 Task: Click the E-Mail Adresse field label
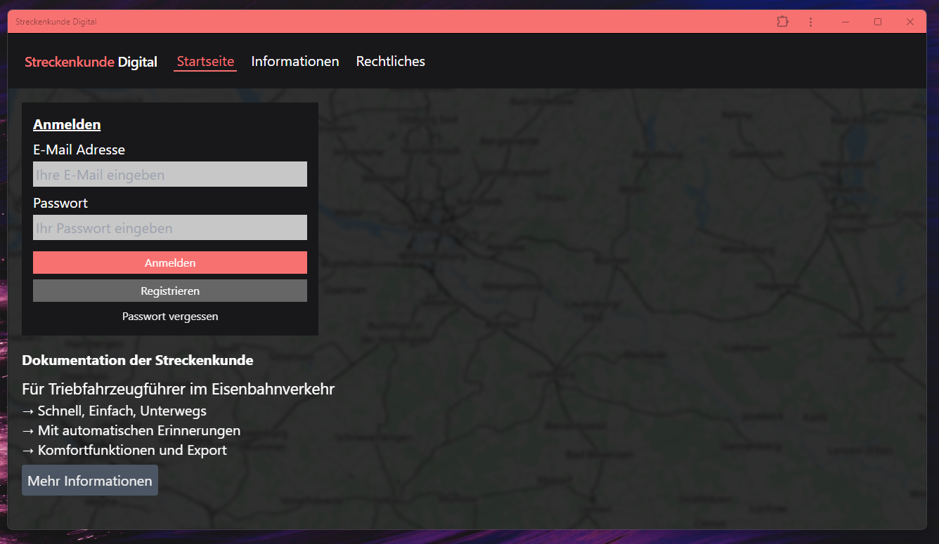pos(79,150)
